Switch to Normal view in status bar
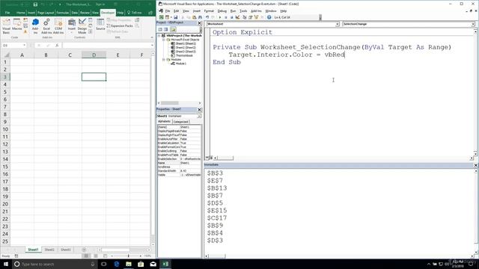The height and width of the screenshot is (269, 479). click(86, 256)
